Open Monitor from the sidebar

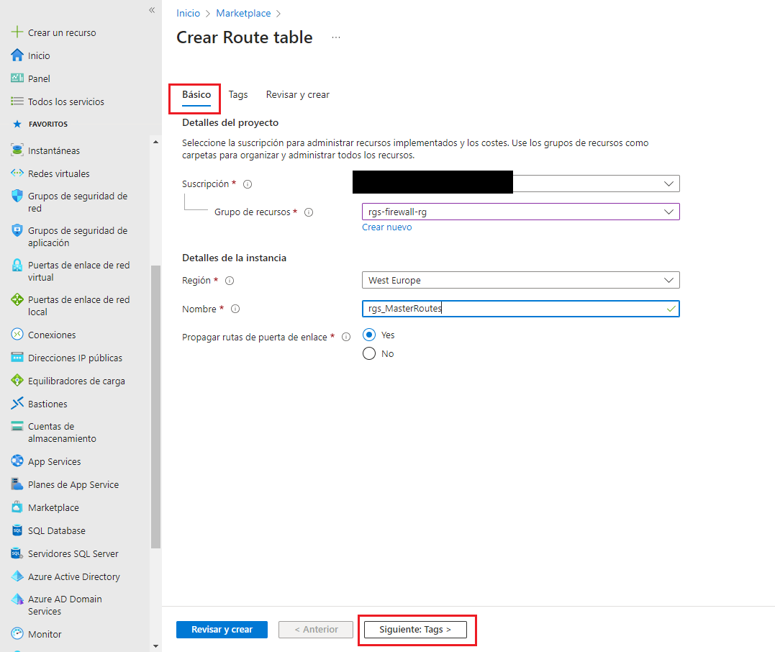[x=17, y=634]
